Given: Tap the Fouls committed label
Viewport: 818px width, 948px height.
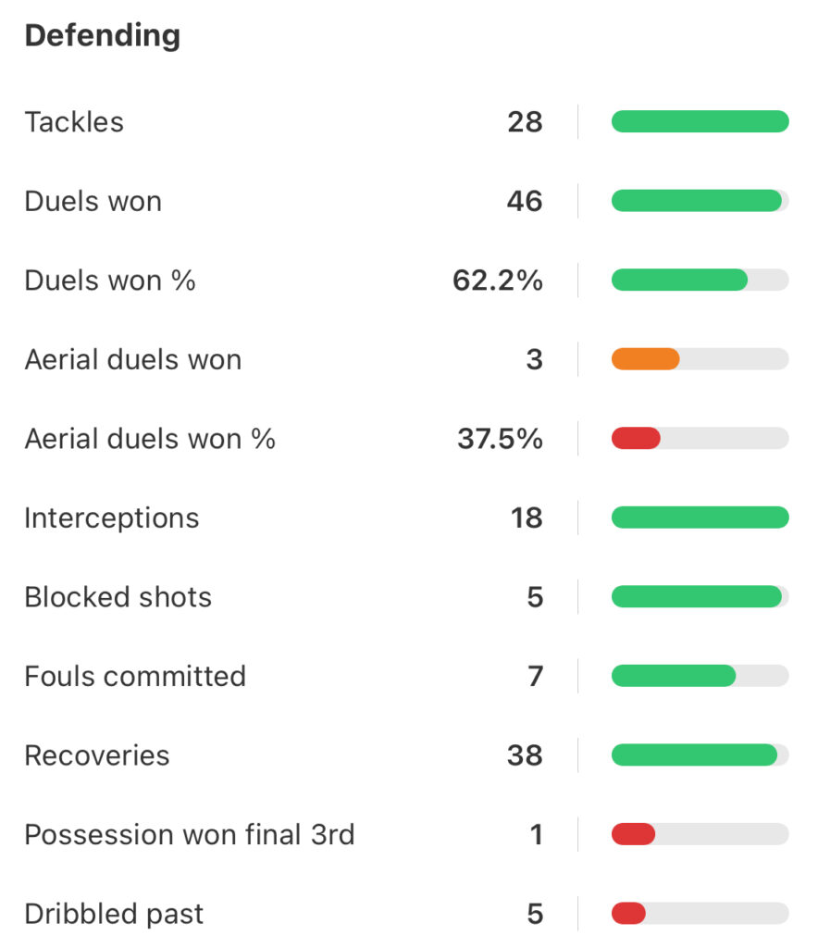Looking at the screenshot, I should point(135,676).
